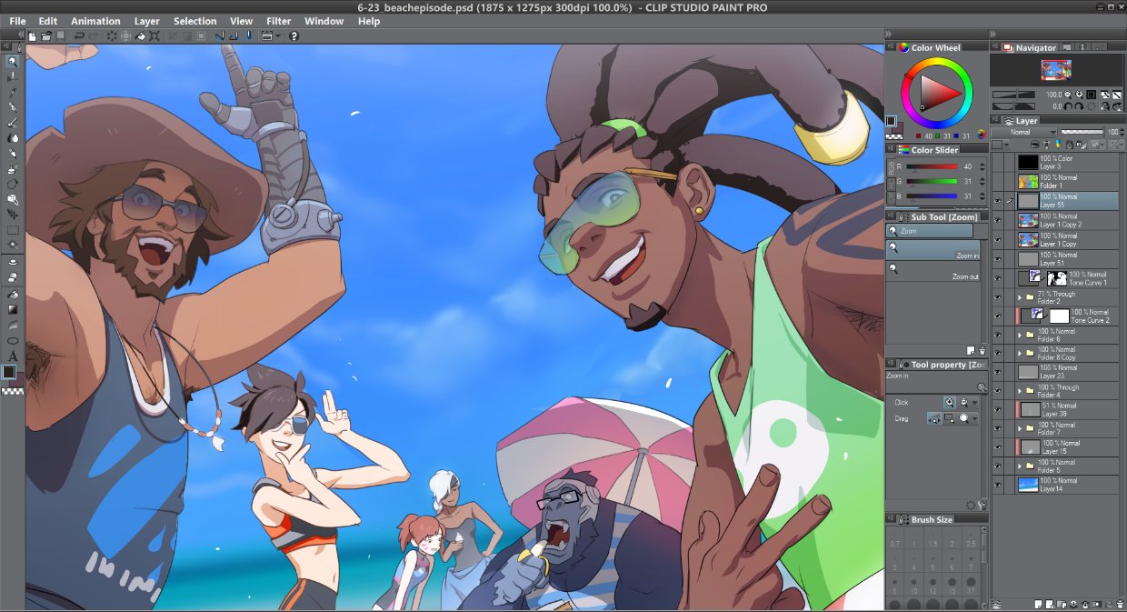Click the Fit to screen icon in the Navigator
Image resolution: width=1127 pixels, height=612 pixels.
coord(1105,95)
